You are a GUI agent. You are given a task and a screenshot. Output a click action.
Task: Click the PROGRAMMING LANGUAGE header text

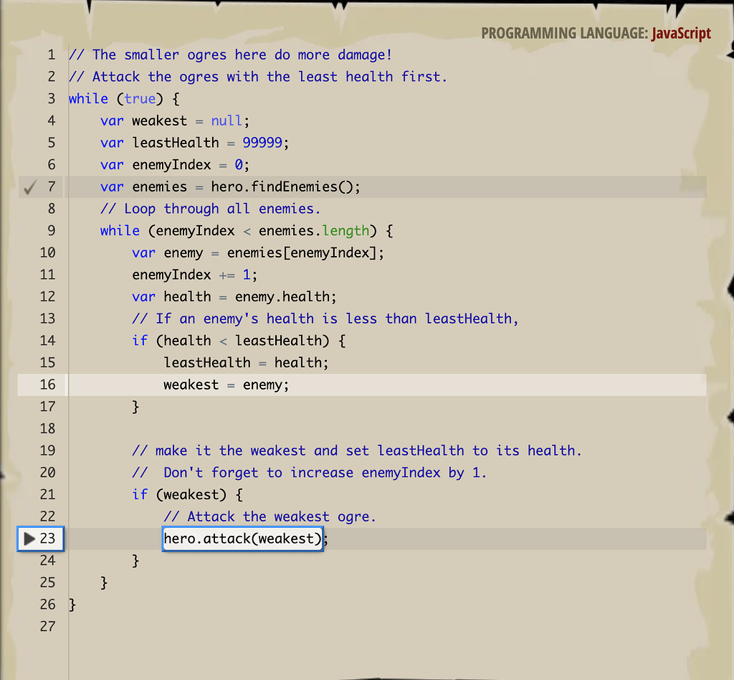[563, 33]
